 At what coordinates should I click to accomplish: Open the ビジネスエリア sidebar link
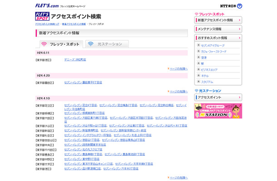[x=209, y=70]
